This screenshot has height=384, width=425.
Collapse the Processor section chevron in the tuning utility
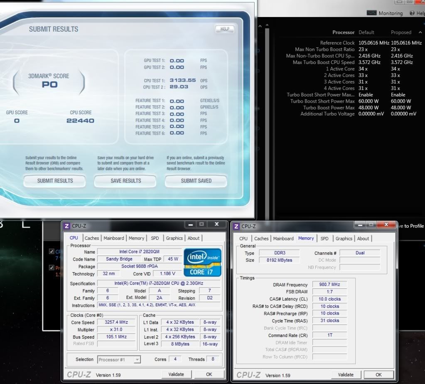click(420, 32)
